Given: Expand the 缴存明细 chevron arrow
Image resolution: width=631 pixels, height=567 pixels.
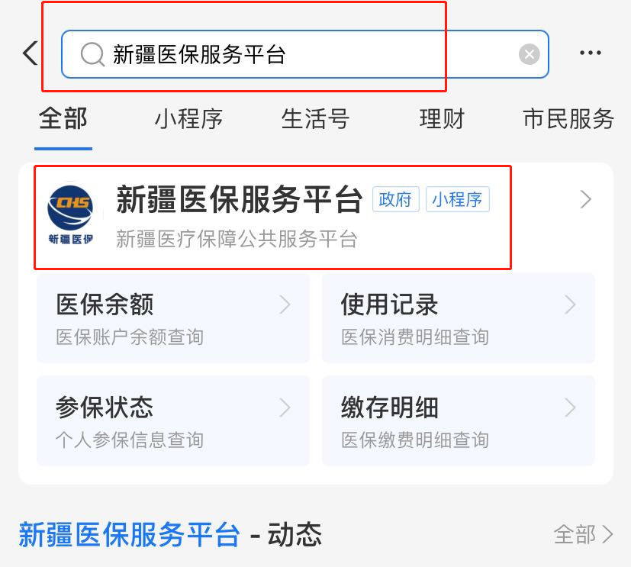Looking at the screenshot, I should (570, 408).
